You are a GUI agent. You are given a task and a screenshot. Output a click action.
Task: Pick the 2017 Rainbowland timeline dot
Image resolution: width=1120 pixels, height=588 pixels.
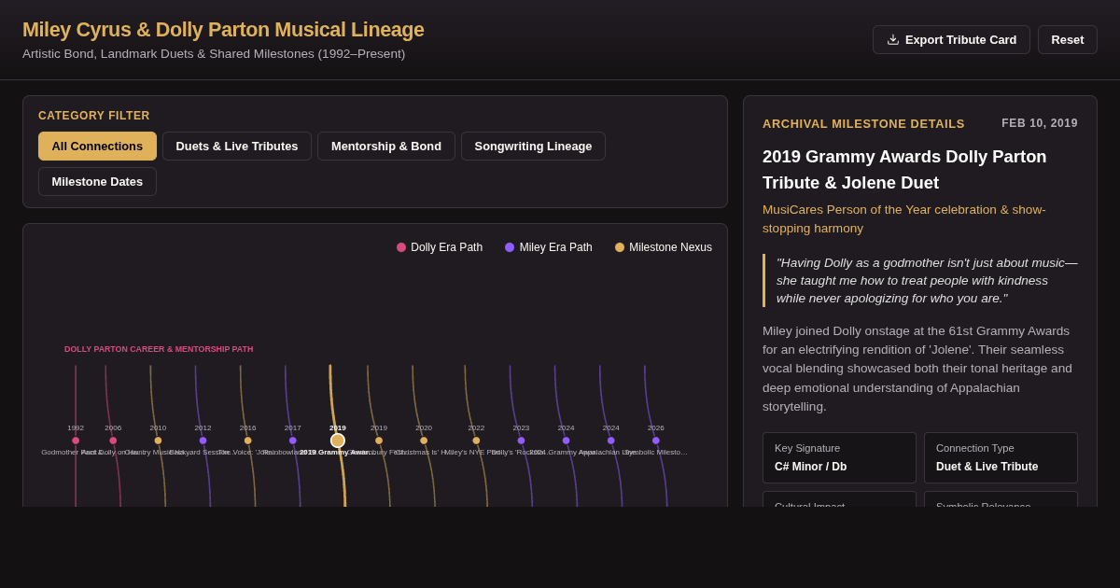[x=292, y=441]
